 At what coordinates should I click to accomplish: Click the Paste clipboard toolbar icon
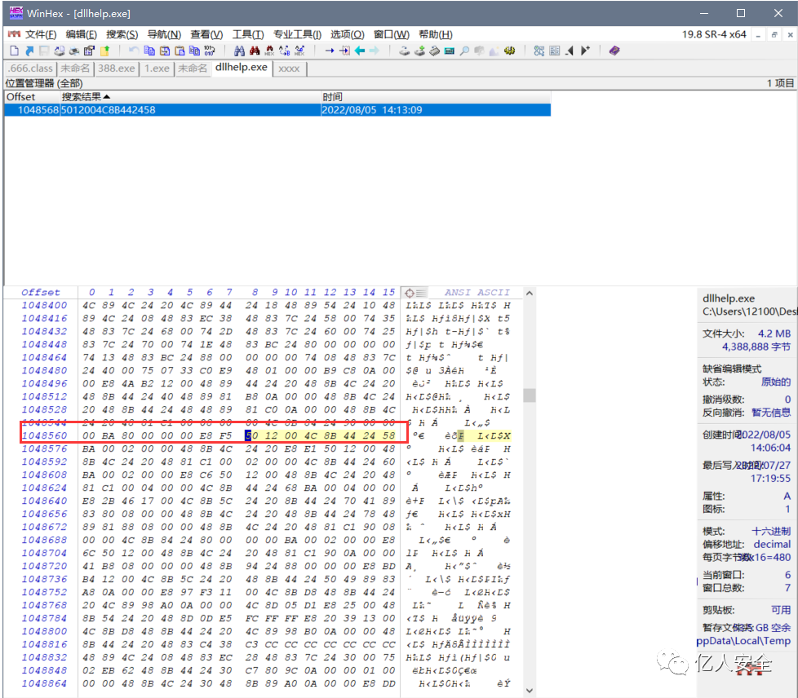pyautogui.click(x=180, y=51)
